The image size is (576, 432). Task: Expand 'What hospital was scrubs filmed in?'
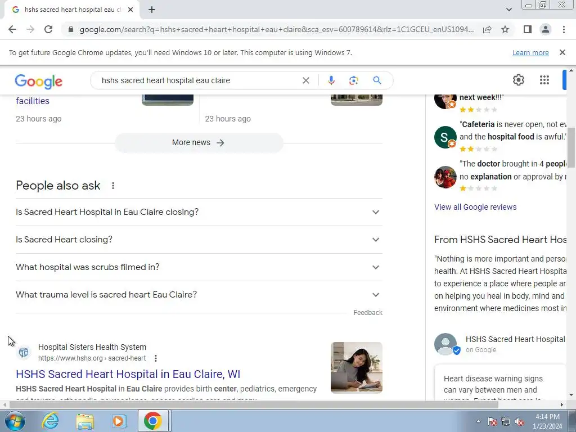coord(199,267)
